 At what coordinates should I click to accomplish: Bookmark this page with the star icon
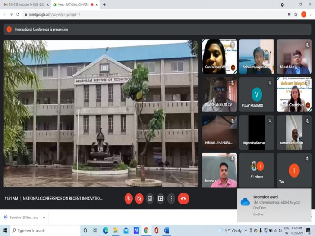[x=296, y=14]
